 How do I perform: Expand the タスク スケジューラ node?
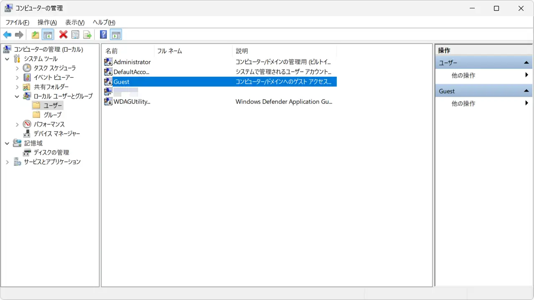tap(17, 68)
